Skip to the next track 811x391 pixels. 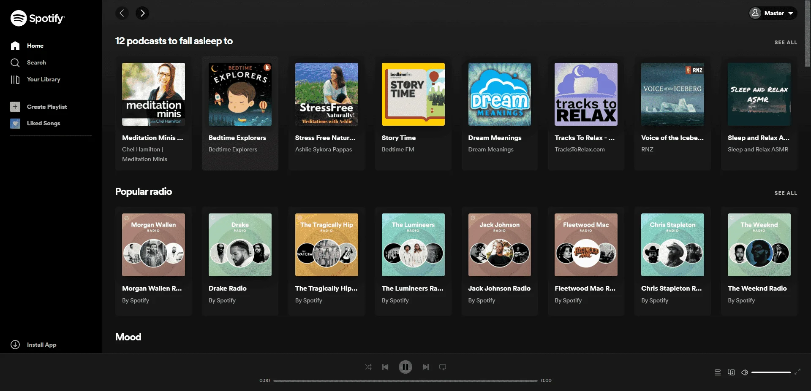(x=426, y=367)
